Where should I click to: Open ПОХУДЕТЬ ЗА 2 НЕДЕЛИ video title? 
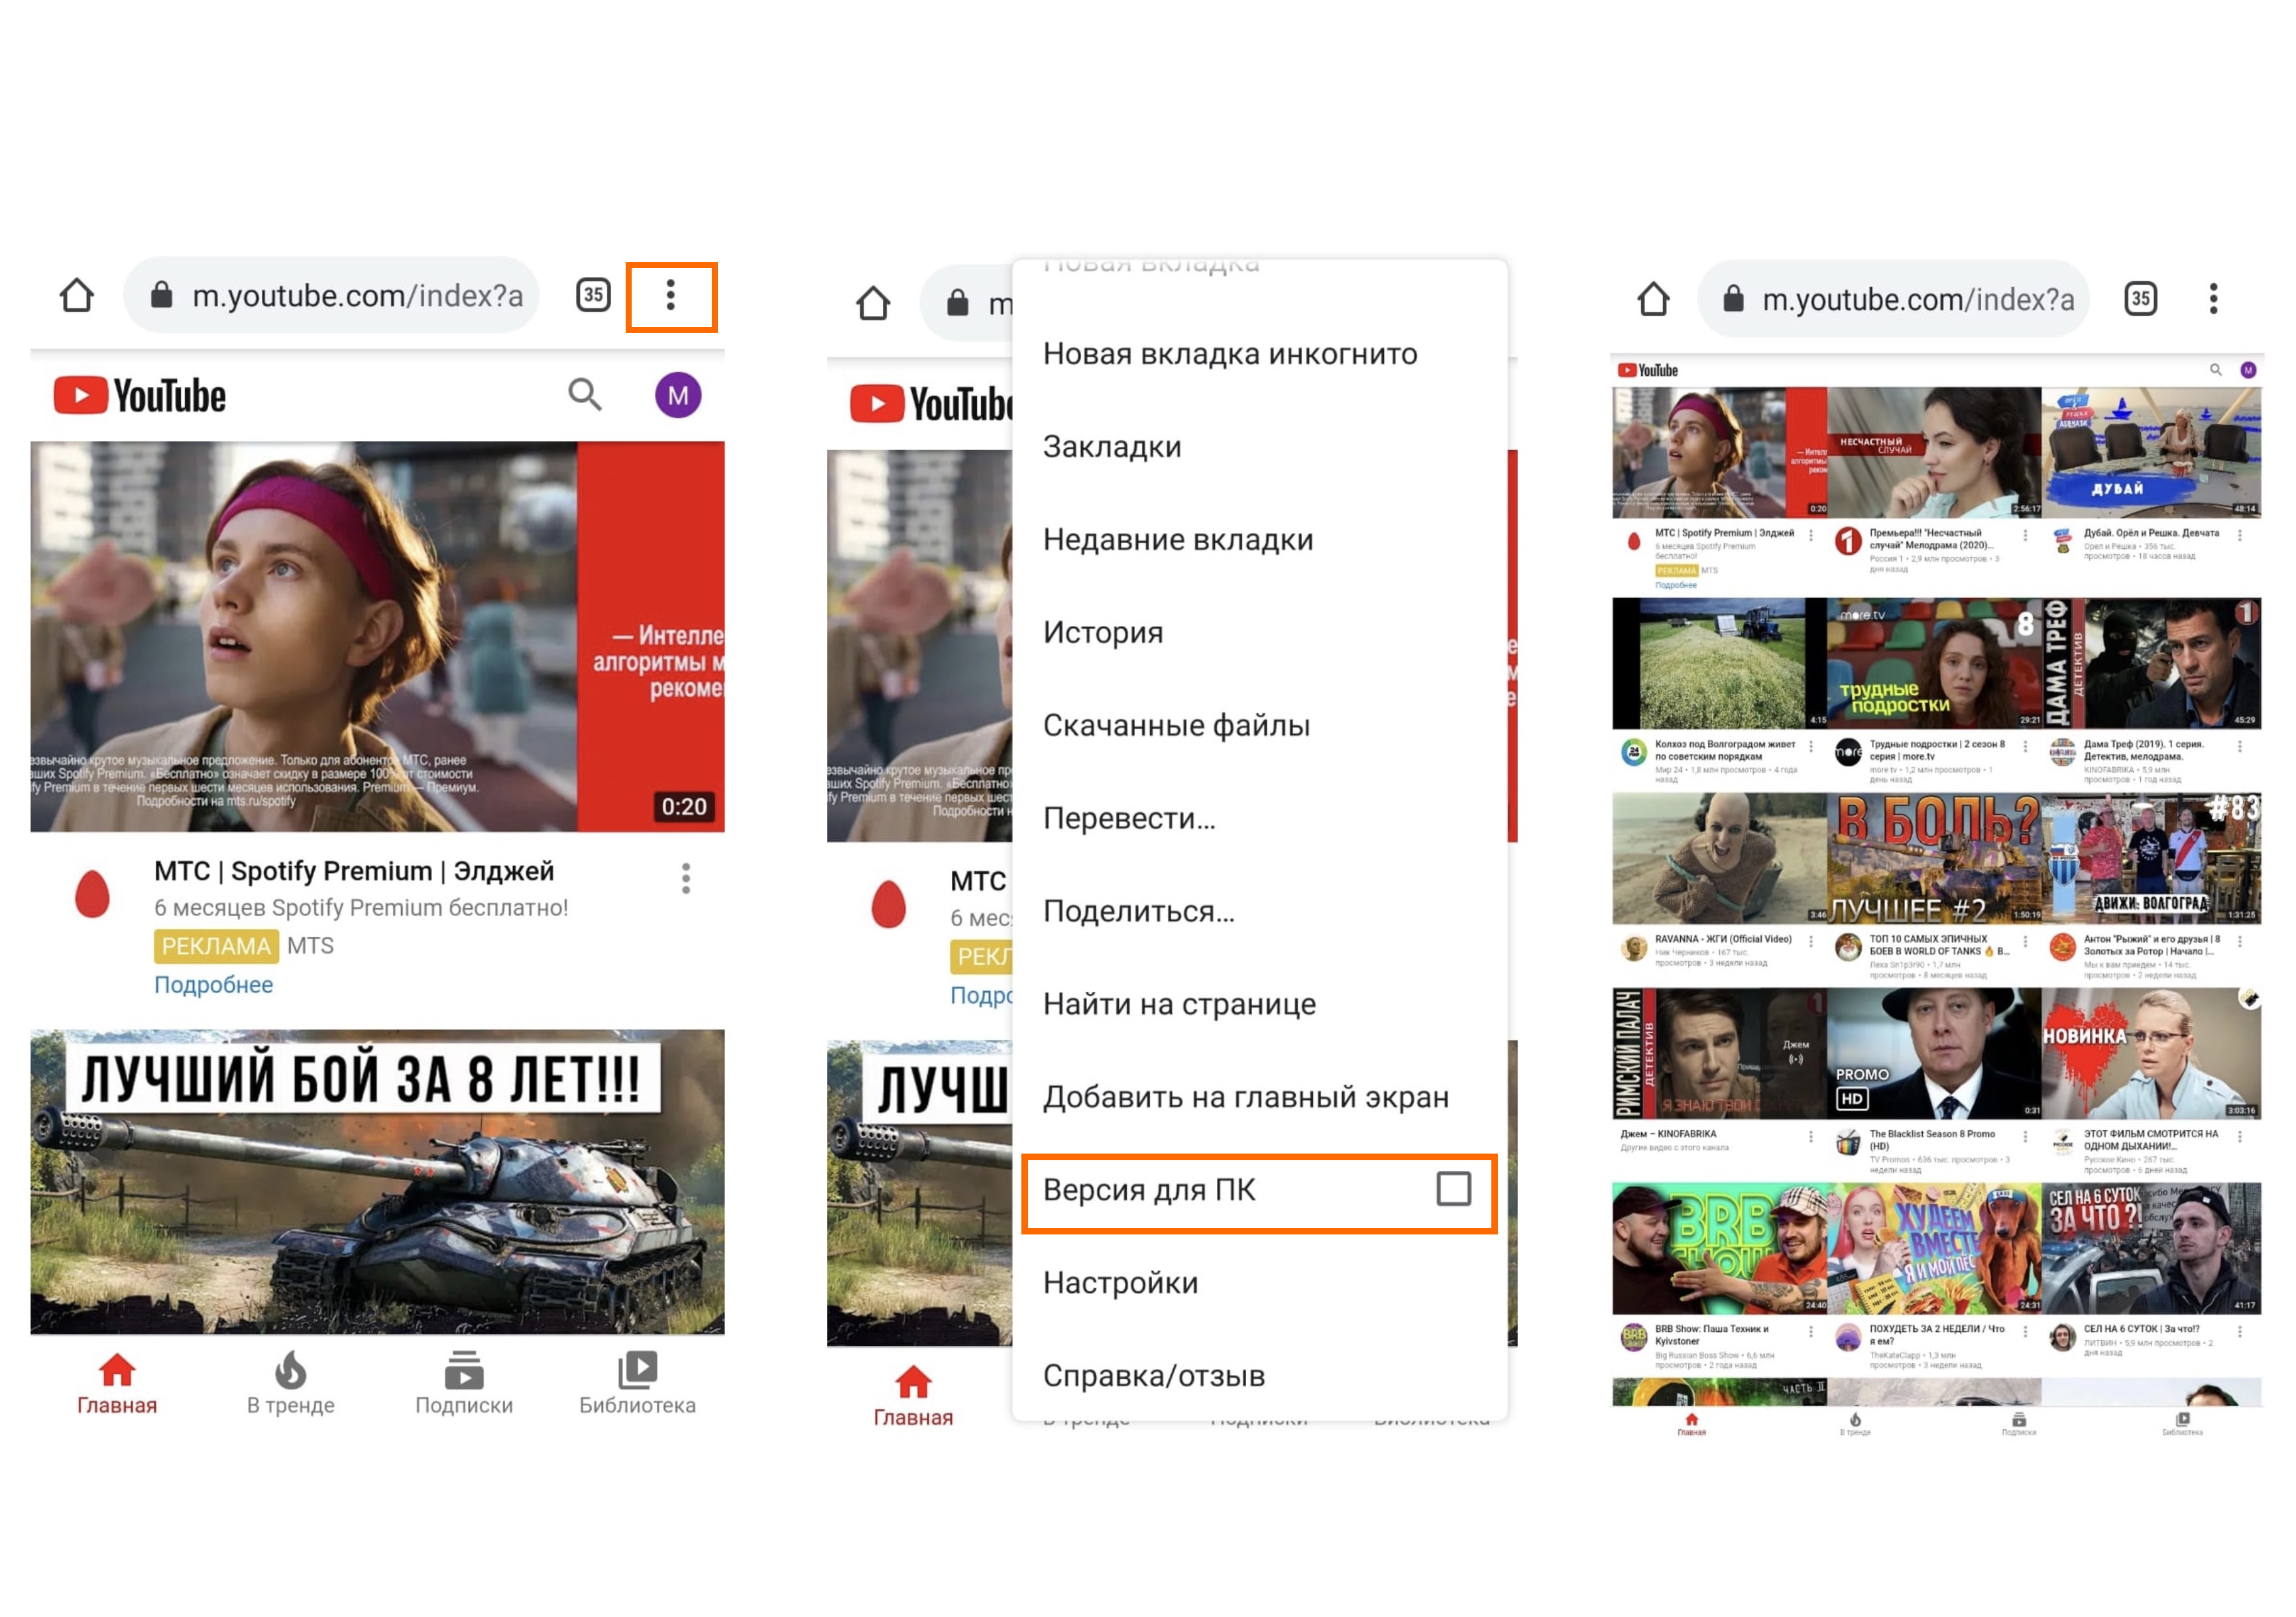(x=1937, y=1335)
